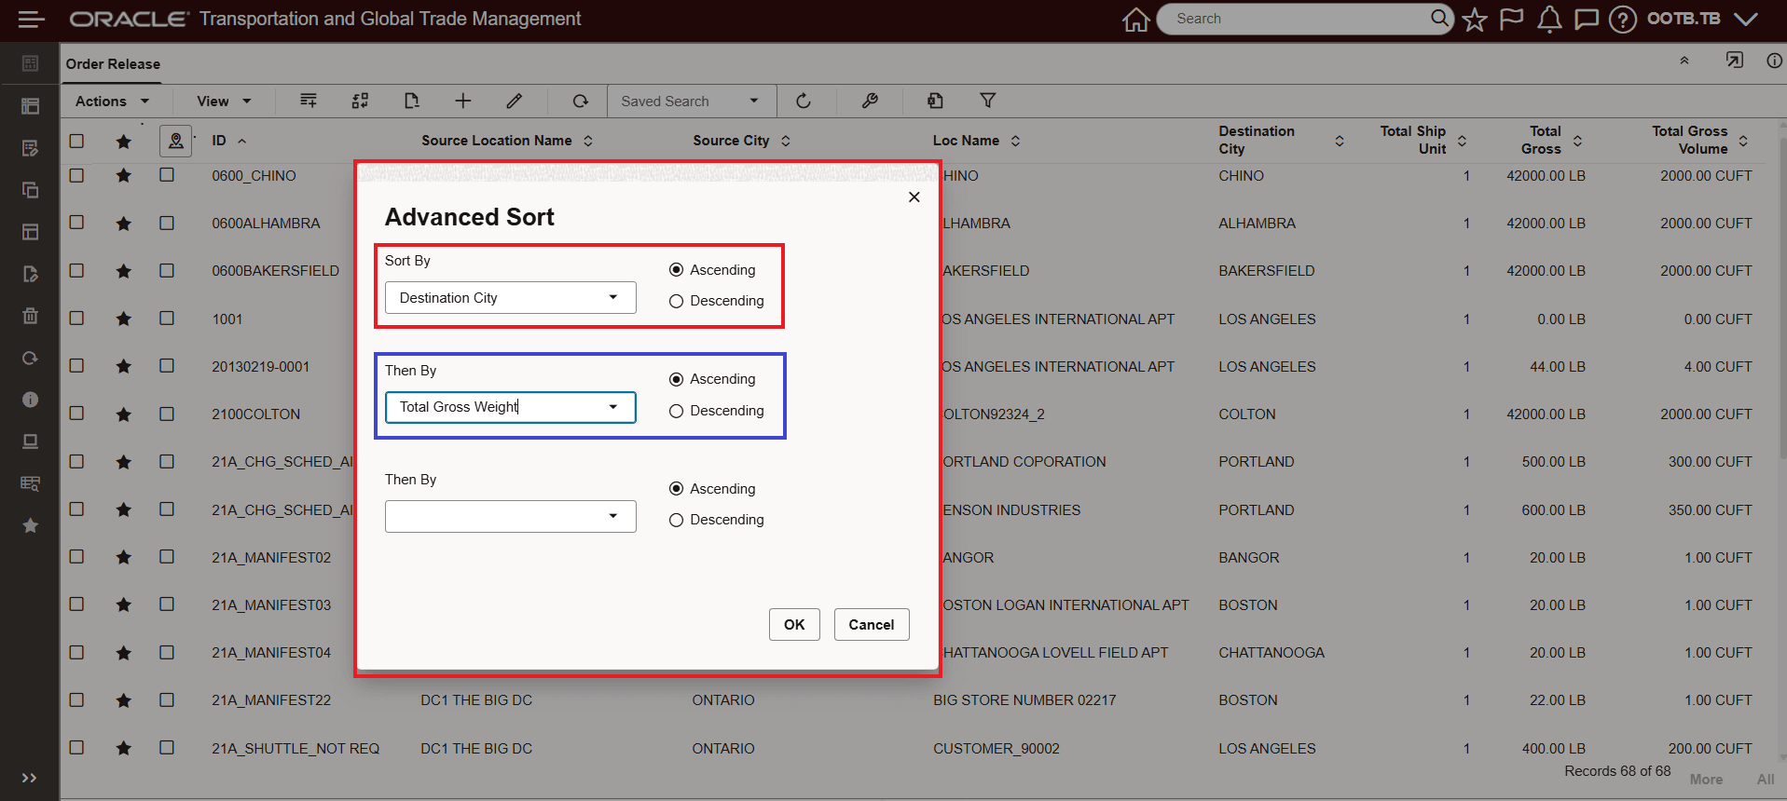This screenshot has height=801, width=1787.
Task: Click the export document icon
Action: pos(936,101)
